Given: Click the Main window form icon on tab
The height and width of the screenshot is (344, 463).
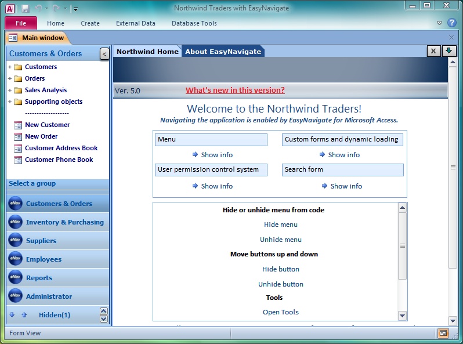Looking at the screenshot, I should [x=13, y=38].
